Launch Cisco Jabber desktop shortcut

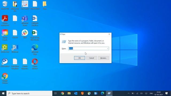[5, 63]
